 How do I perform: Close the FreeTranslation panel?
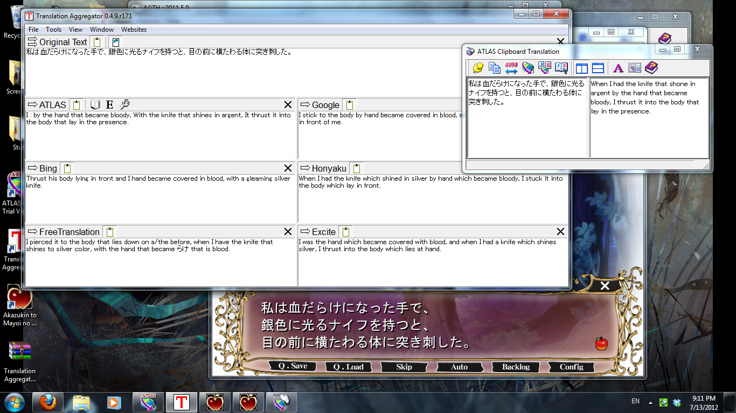point(288,232)
